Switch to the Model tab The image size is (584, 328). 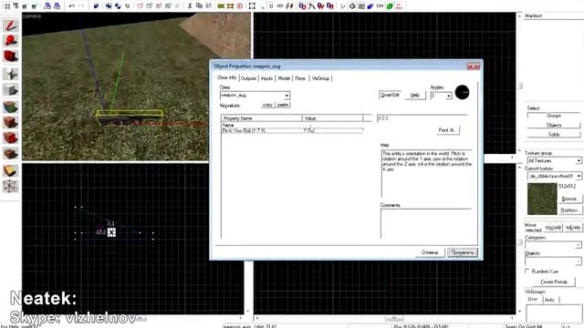point(284,78)
